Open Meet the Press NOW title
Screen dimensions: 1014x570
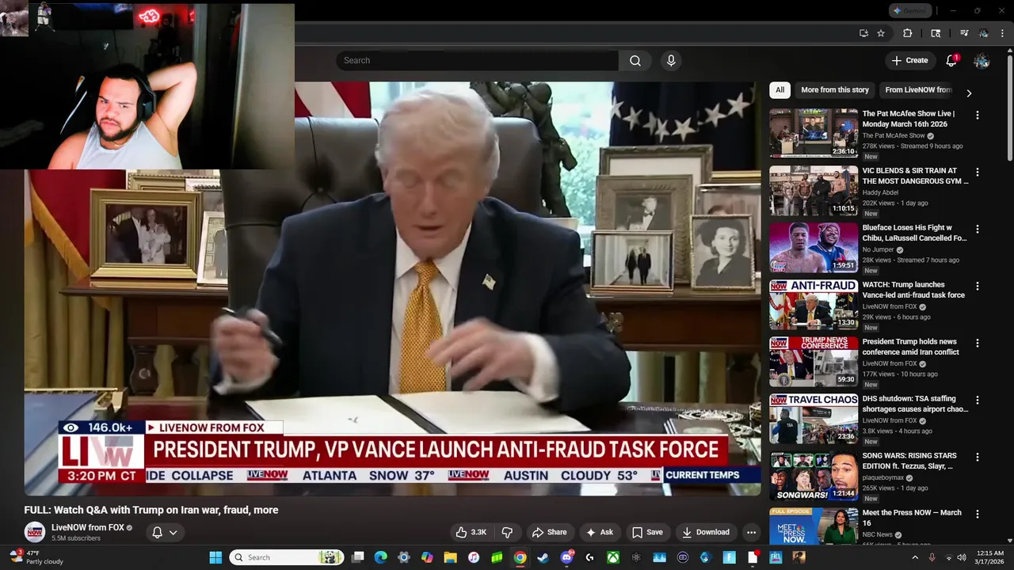click(x=912, y=518)
